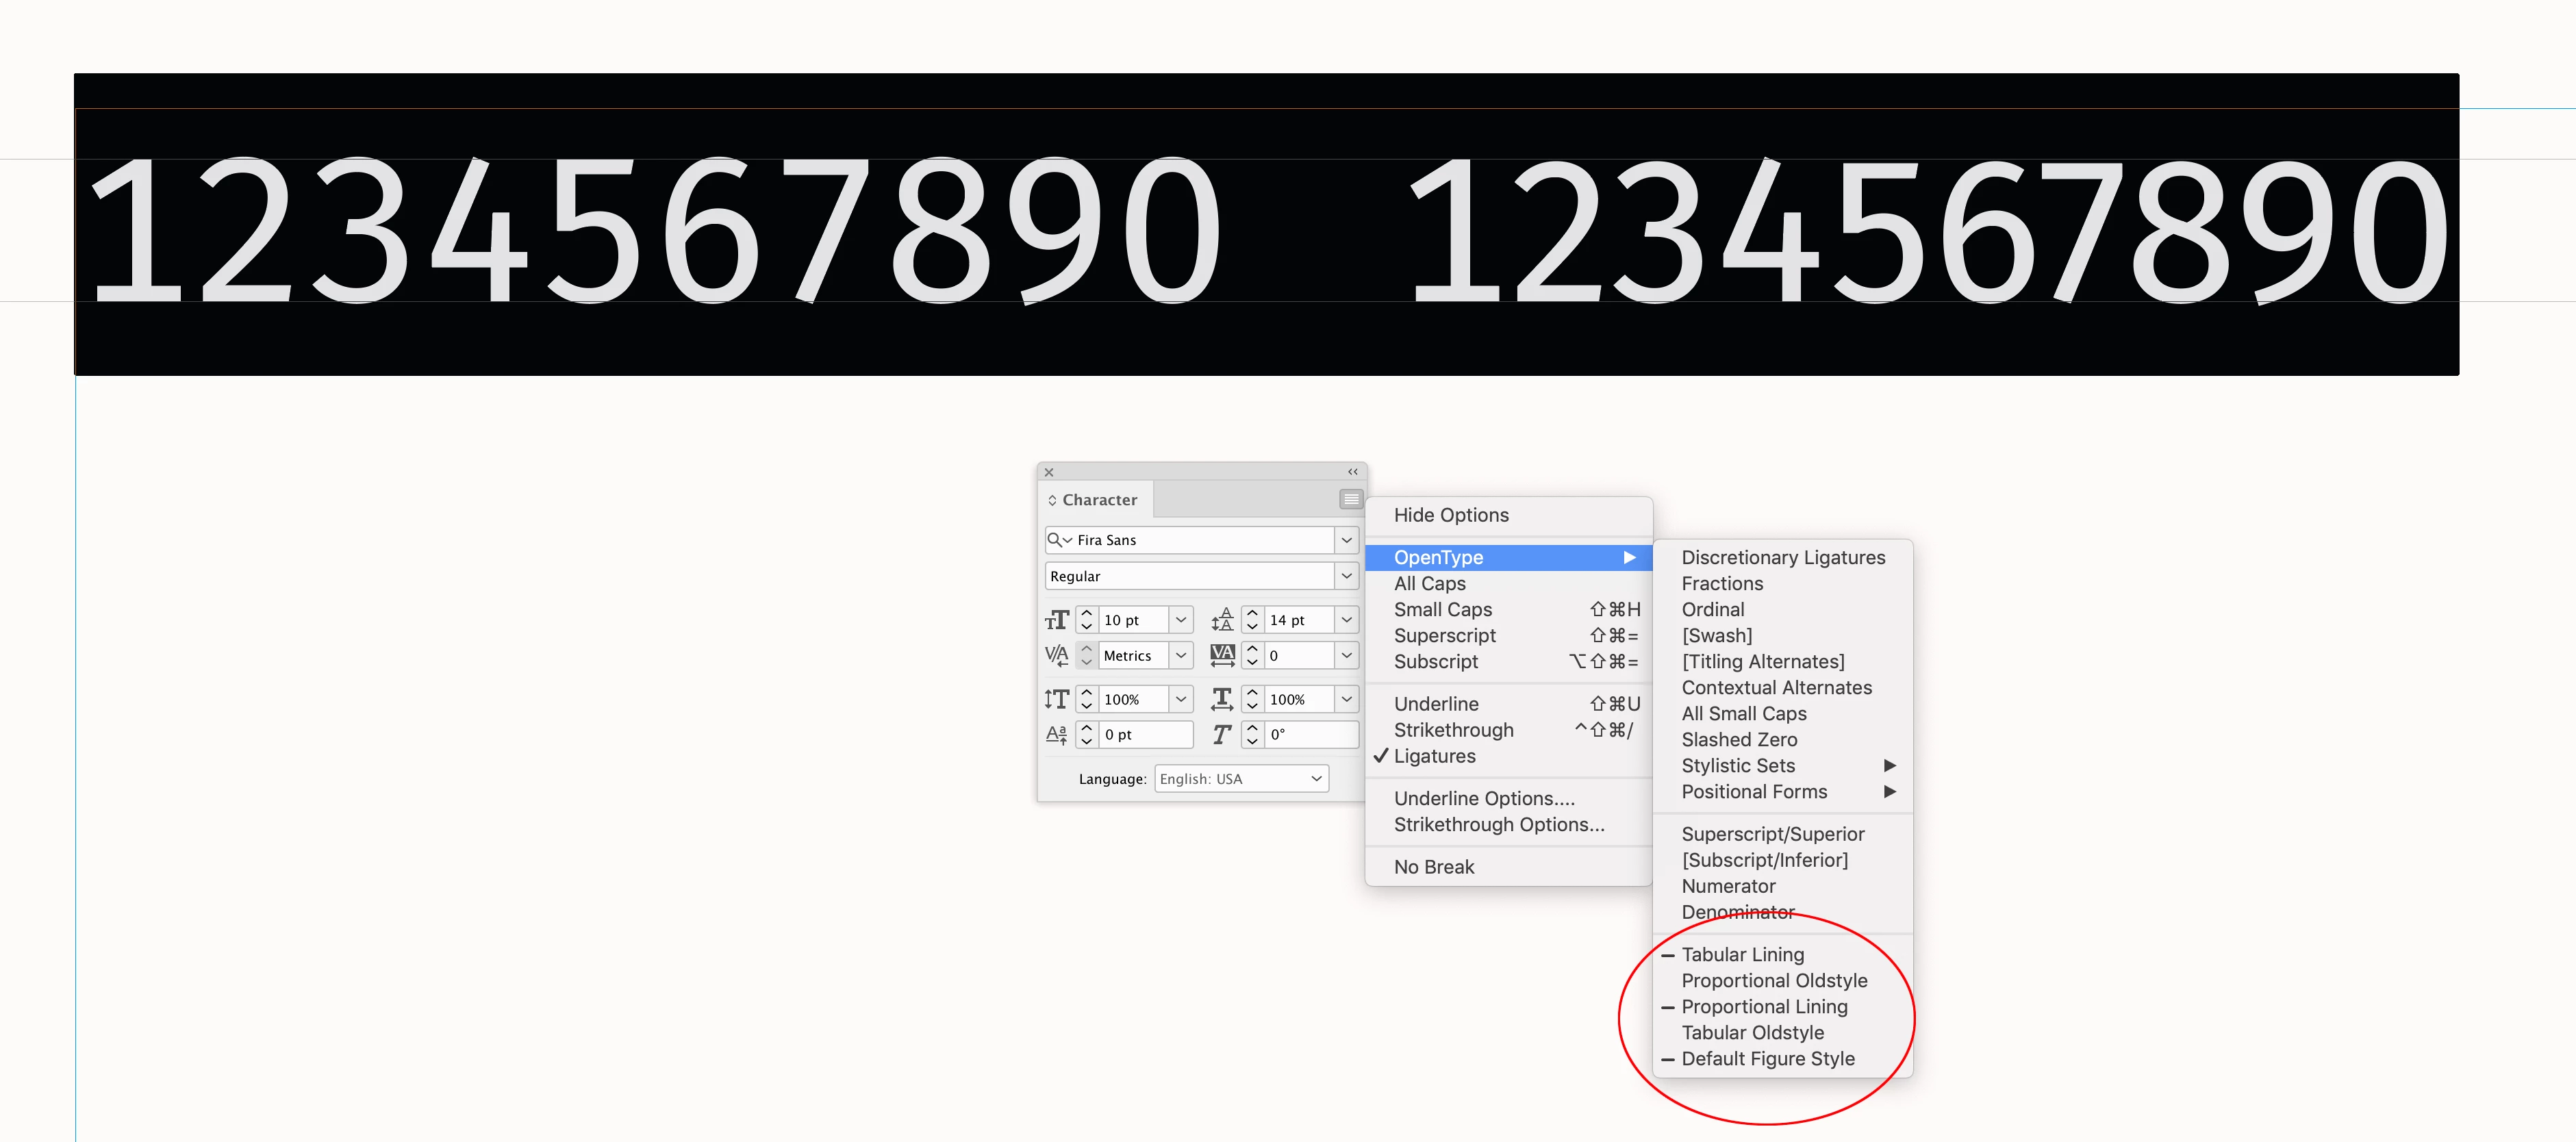Click the baseline shift 0 pt field

1145,735
